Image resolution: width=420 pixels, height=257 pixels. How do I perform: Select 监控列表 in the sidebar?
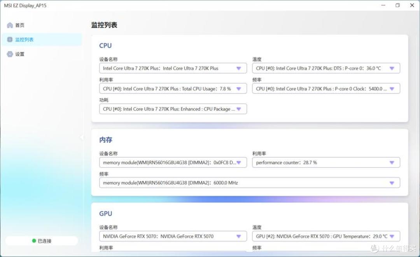(x=42, y=39)
